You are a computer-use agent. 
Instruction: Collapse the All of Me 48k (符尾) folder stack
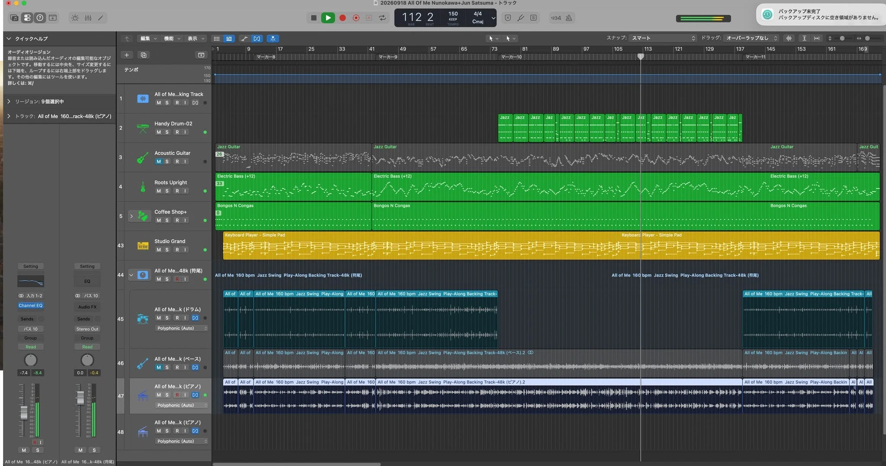click(132, 275)
